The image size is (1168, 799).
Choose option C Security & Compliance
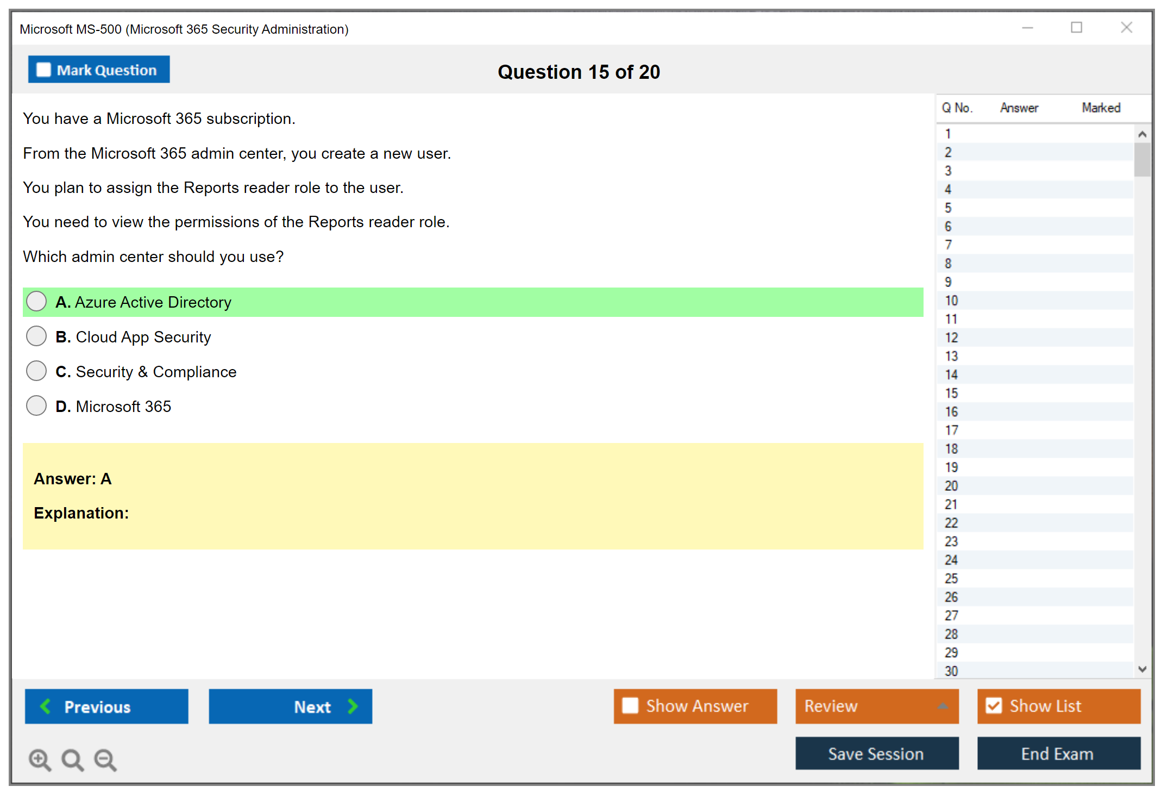click(x=36, y=371)
